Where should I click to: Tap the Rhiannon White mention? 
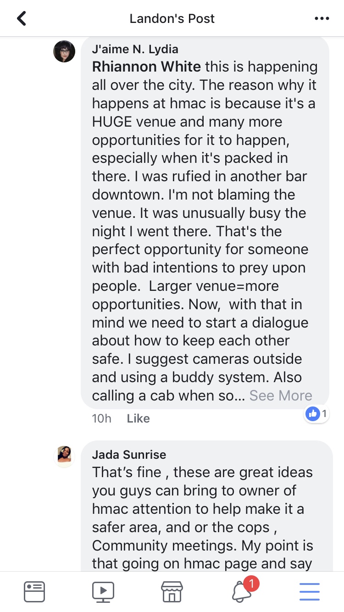146,67
